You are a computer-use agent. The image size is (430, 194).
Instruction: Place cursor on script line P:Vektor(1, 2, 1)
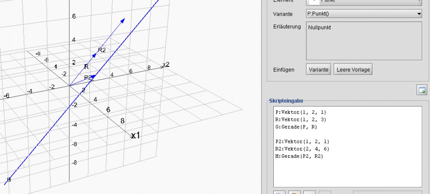[301, 112]
